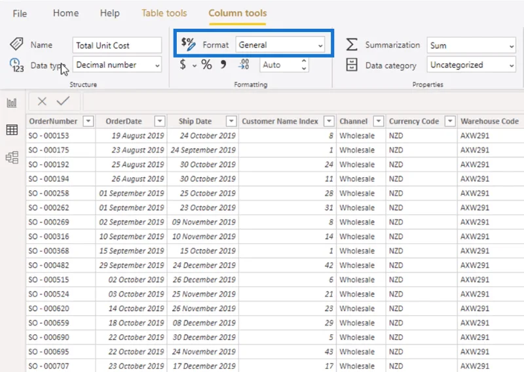The height and width of the screenshot is (372, 524).
Task: Open Data category Uncategorized dropdown
Action: pos(471,65)
